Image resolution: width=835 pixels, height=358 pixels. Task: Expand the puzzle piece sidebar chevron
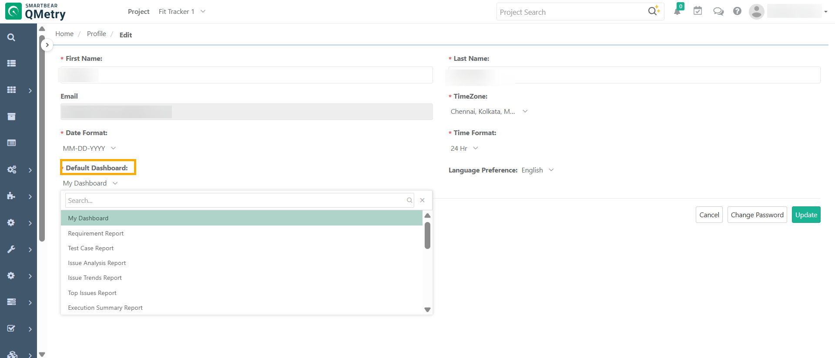click(30, 196)
